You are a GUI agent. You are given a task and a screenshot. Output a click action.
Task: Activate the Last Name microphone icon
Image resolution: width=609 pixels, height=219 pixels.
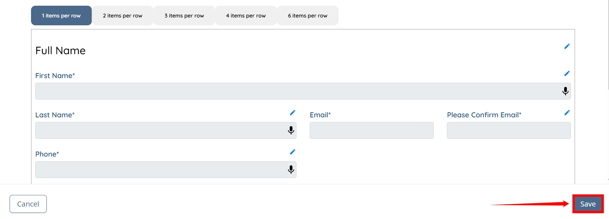coord(291,130)
